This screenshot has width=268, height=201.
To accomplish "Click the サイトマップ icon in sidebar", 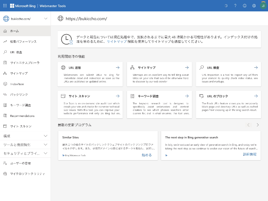I will tap(5, 73).
